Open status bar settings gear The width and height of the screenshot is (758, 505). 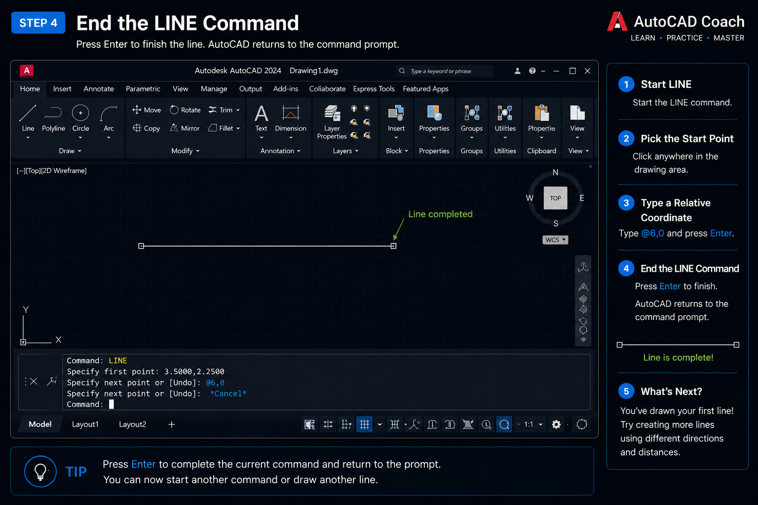[x=556, y=425]
